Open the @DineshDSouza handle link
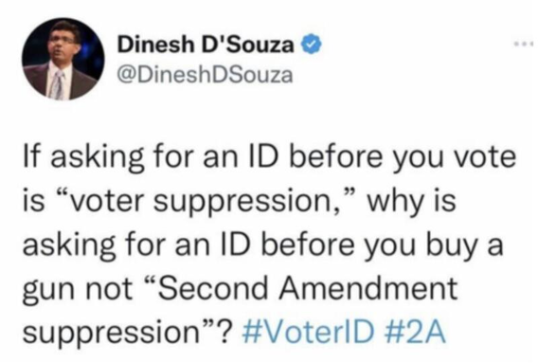This screenshot has height=364, width=538. coord(206,75)
